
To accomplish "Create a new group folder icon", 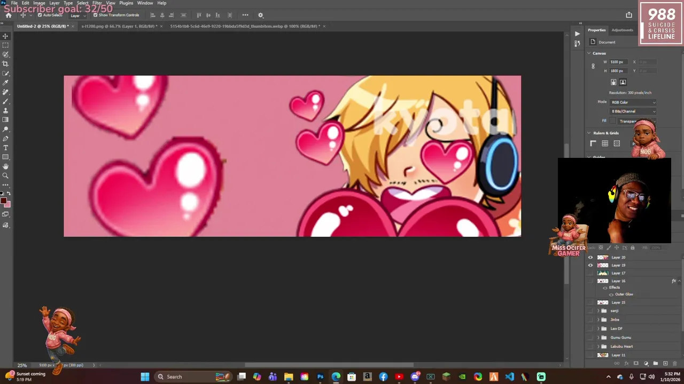I will tap(655, 363).
